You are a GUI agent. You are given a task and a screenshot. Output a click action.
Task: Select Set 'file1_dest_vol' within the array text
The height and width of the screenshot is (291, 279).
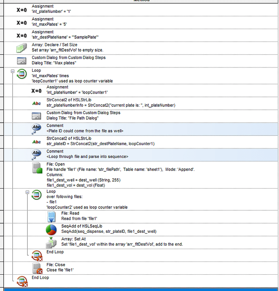122,244
